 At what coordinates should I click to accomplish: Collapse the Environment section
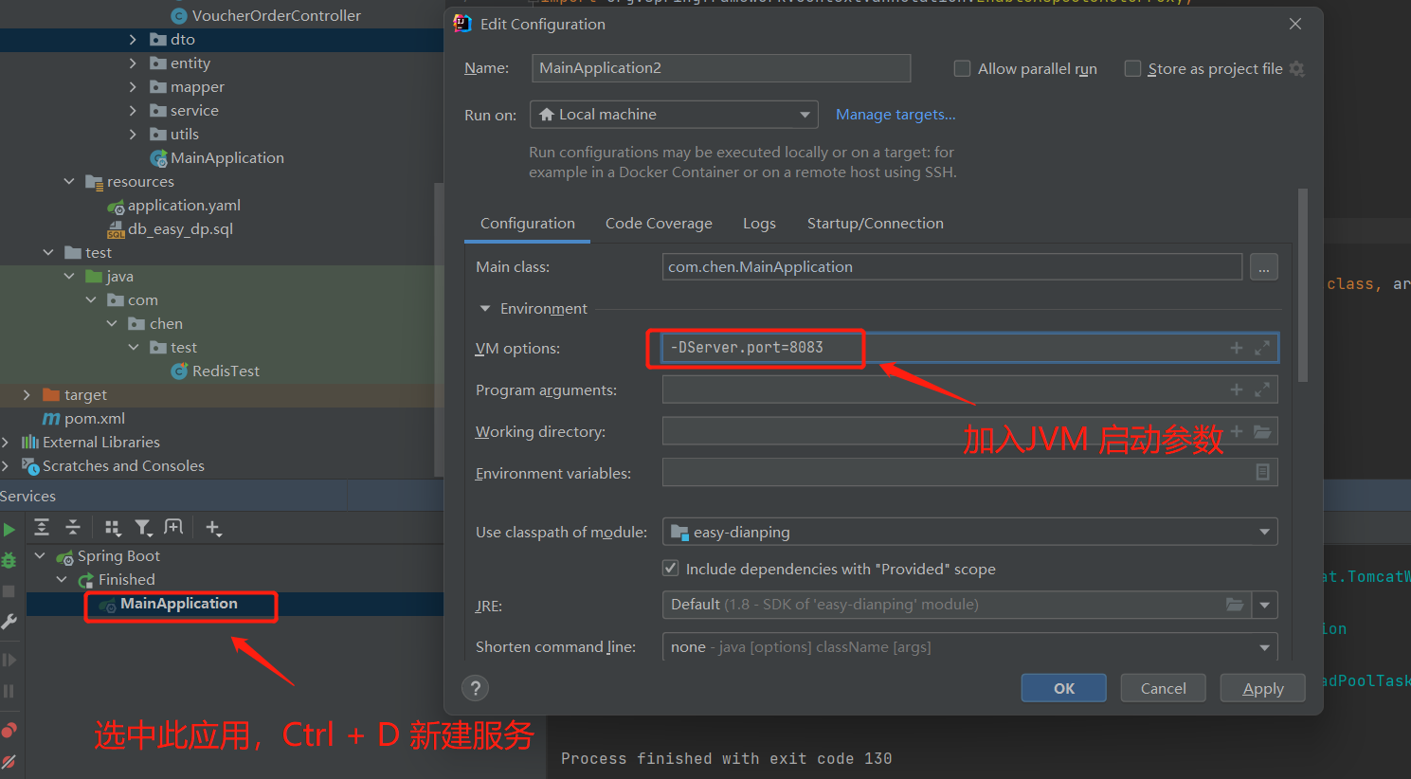pyautogui.click(x=485, y=309)
